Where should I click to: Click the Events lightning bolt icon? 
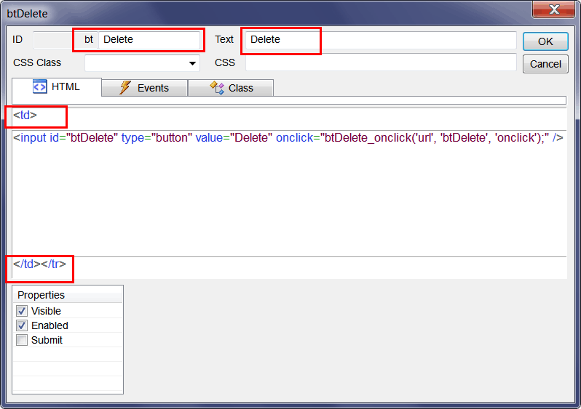point(125,88)
